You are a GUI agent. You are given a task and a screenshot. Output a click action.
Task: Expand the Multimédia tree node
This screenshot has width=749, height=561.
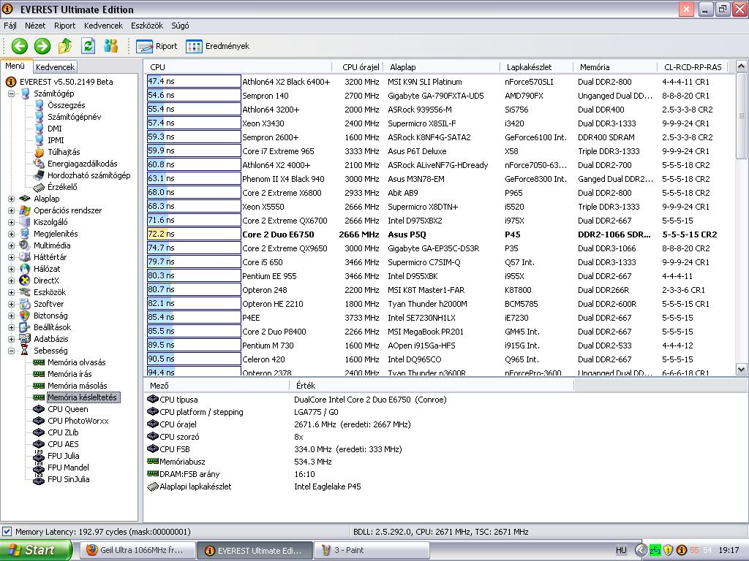[11, 245]
